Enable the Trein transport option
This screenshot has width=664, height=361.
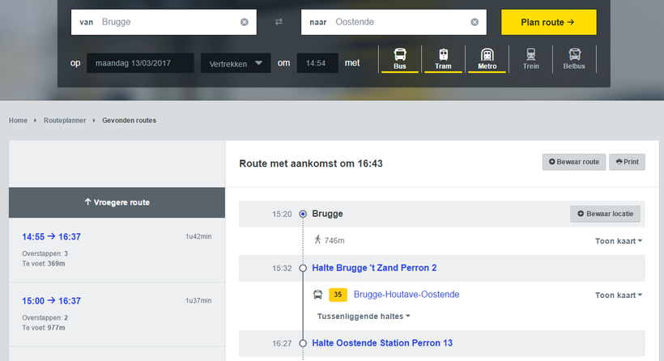[530, 58]
